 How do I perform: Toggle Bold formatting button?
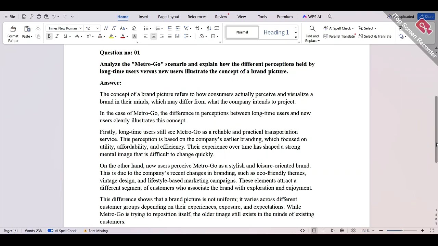click(x=49, y=36)
